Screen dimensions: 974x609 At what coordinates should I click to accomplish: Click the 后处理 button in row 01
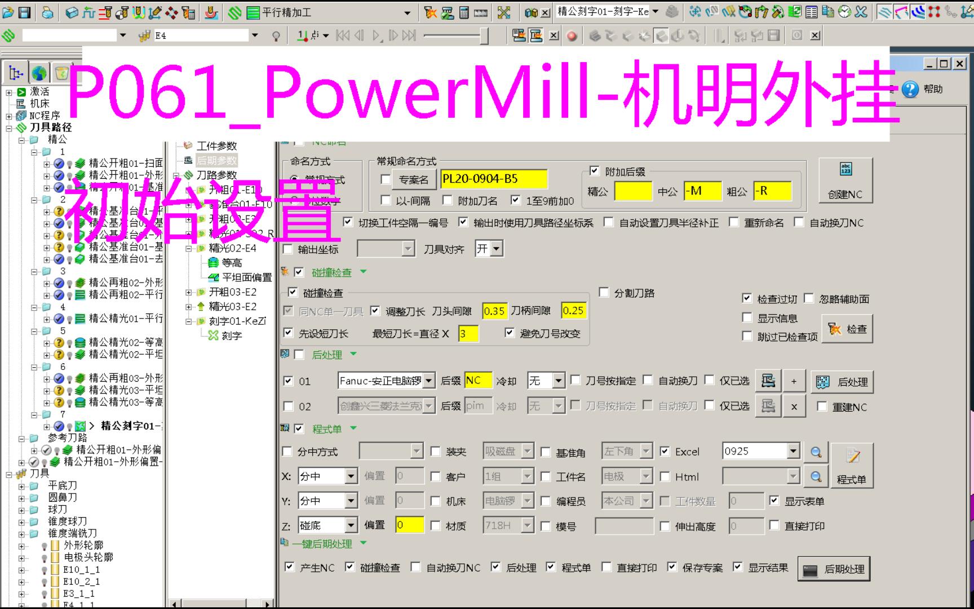point(842,382)
